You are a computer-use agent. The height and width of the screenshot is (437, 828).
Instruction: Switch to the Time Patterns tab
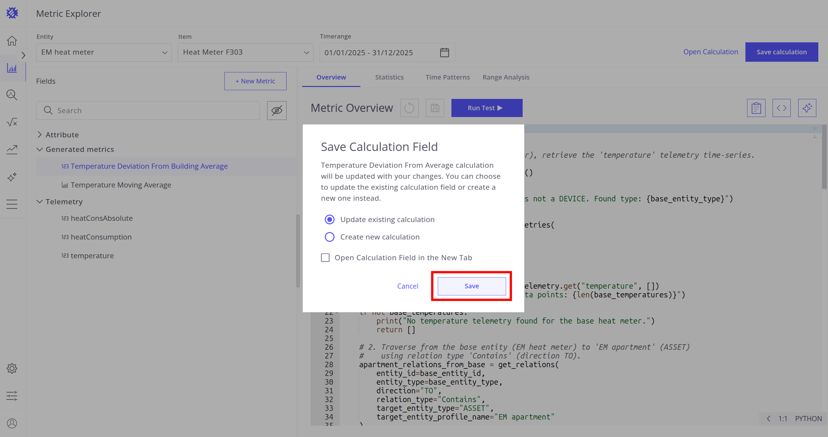pyautogui.click(x=448, y=77)
